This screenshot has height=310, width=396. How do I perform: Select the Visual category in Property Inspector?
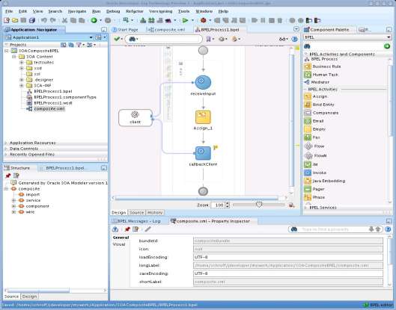119,244
